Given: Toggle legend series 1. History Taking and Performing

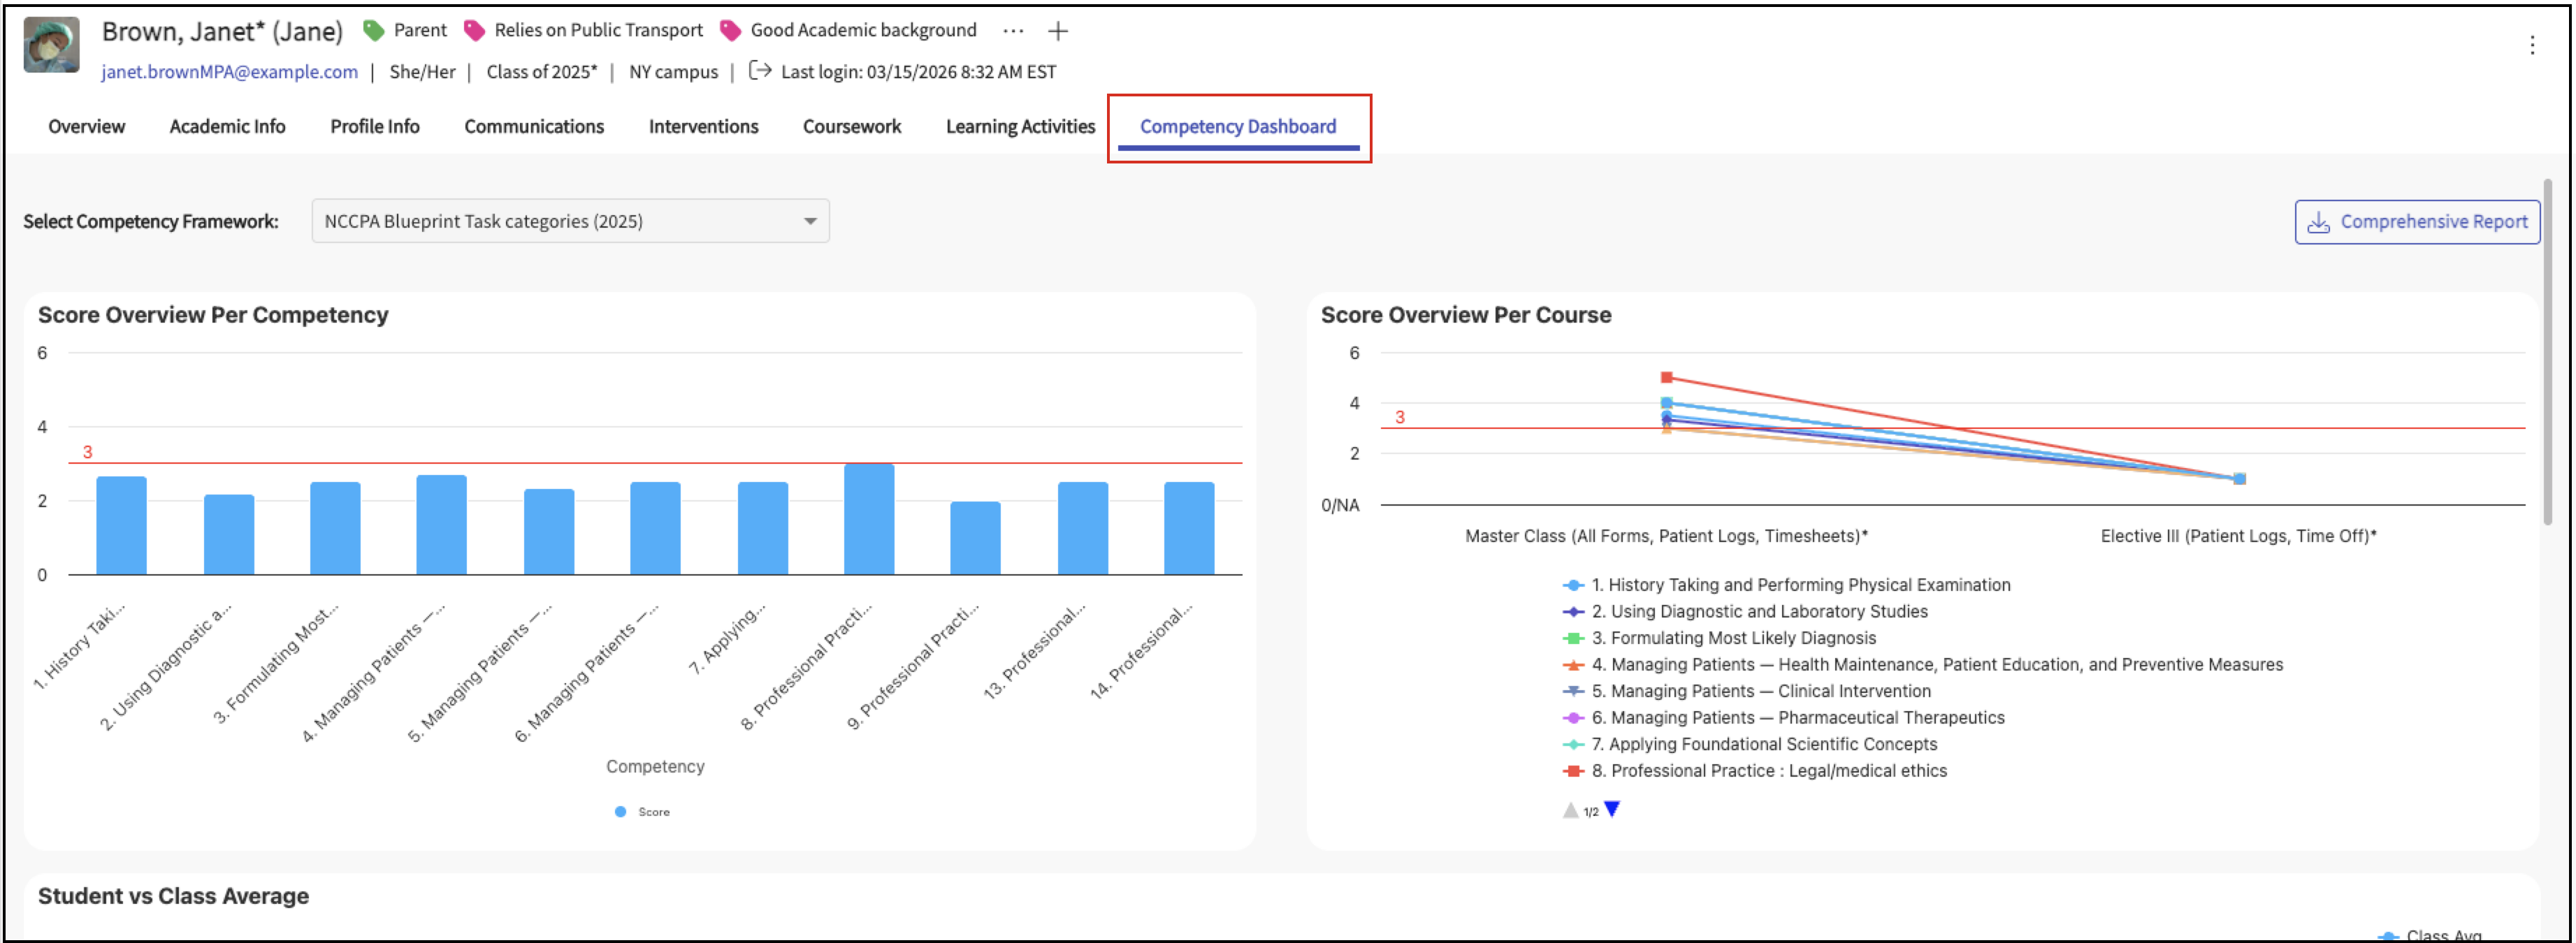Looking at the screenshot, I should tap(1799, 585).
